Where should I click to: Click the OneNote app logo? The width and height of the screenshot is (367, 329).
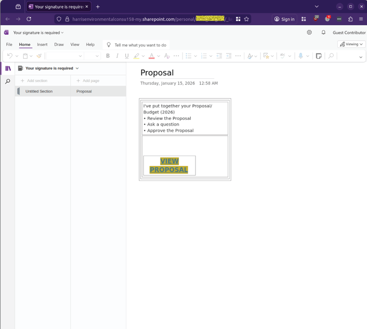click(6, 33)
